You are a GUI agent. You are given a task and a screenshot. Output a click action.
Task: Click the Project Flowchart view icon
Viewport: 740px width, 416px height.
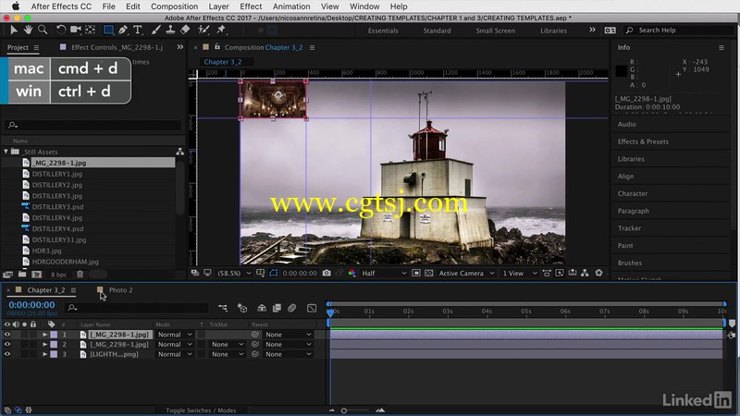pyautogui.click(x=179, y=152)
